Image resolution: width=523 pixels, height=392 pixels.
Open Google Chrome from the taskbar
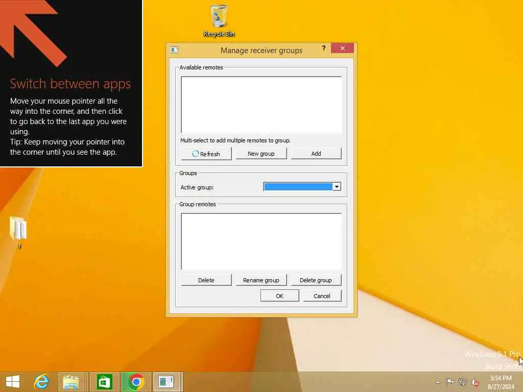[x=136, y=382]
